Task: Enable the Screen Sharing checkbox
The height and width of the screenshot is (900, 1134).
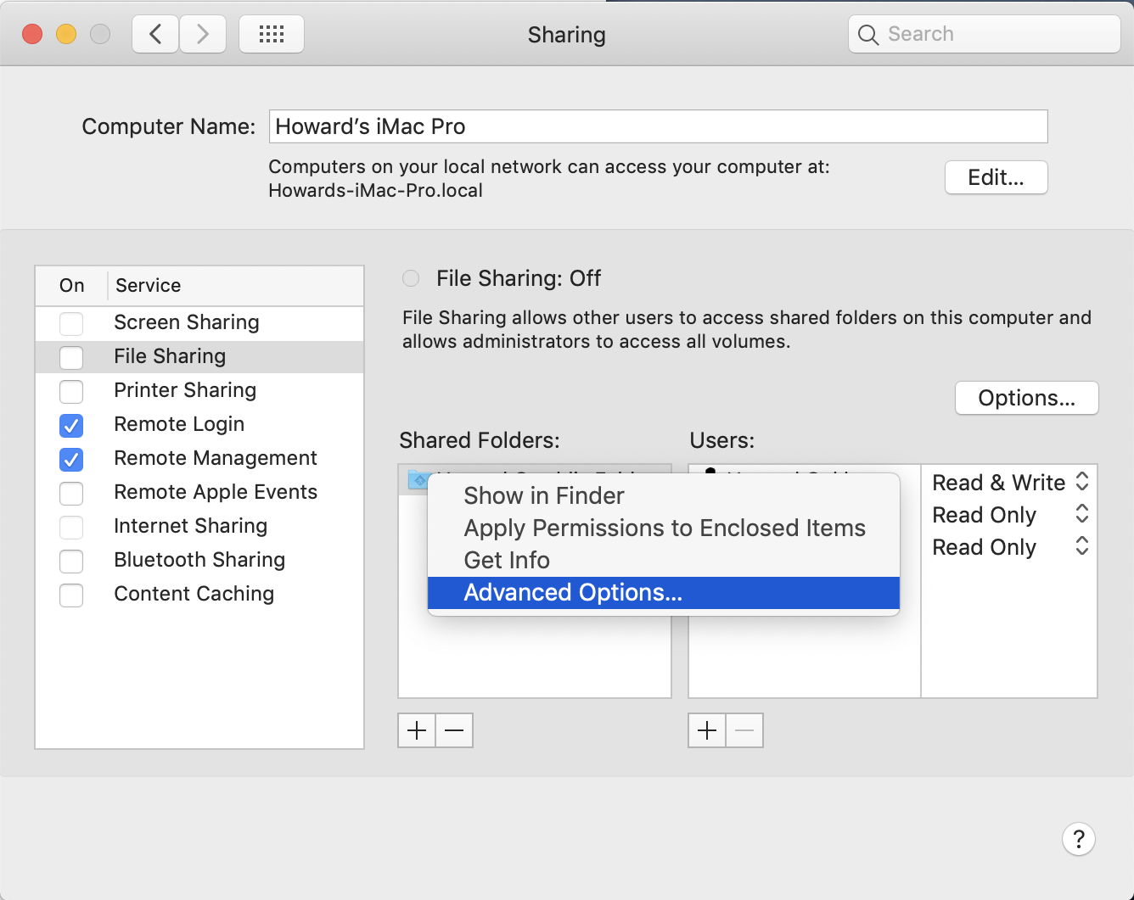Action: pos(71,323)
